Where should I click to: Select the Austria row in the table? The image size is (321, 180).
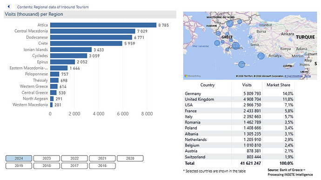coord(239,151)
